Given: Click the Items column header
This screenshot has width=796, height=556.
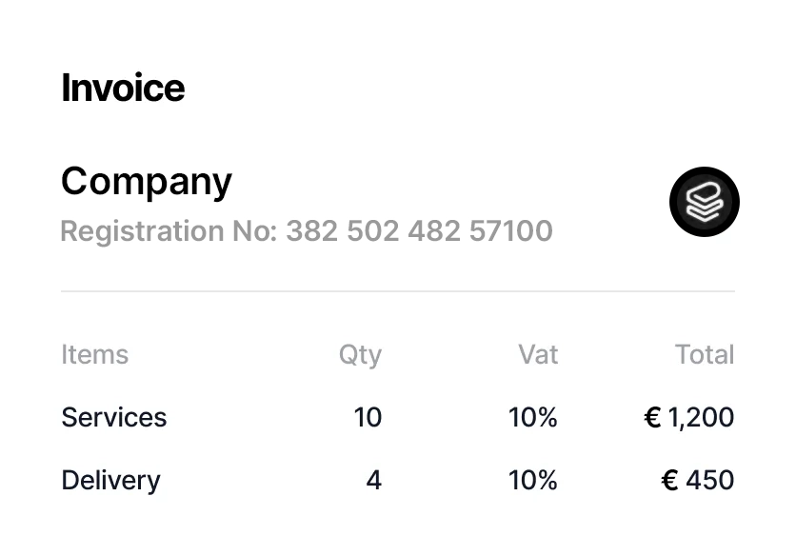Looking at the screenshot, I should point(94,354).
